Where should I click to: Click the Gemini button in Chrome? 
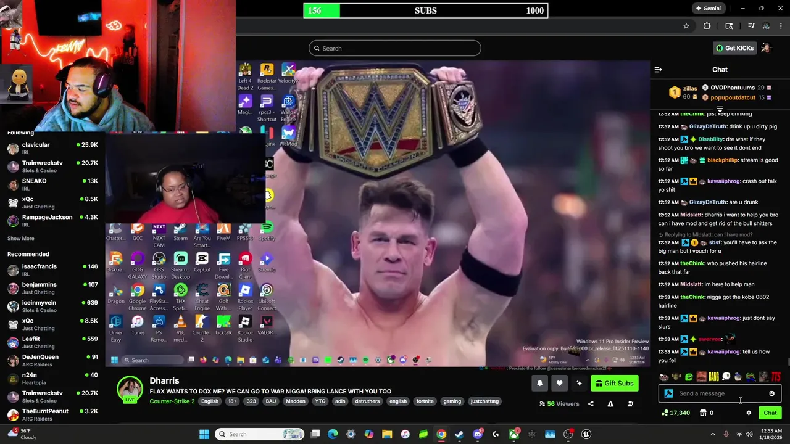tap(707, 9)
